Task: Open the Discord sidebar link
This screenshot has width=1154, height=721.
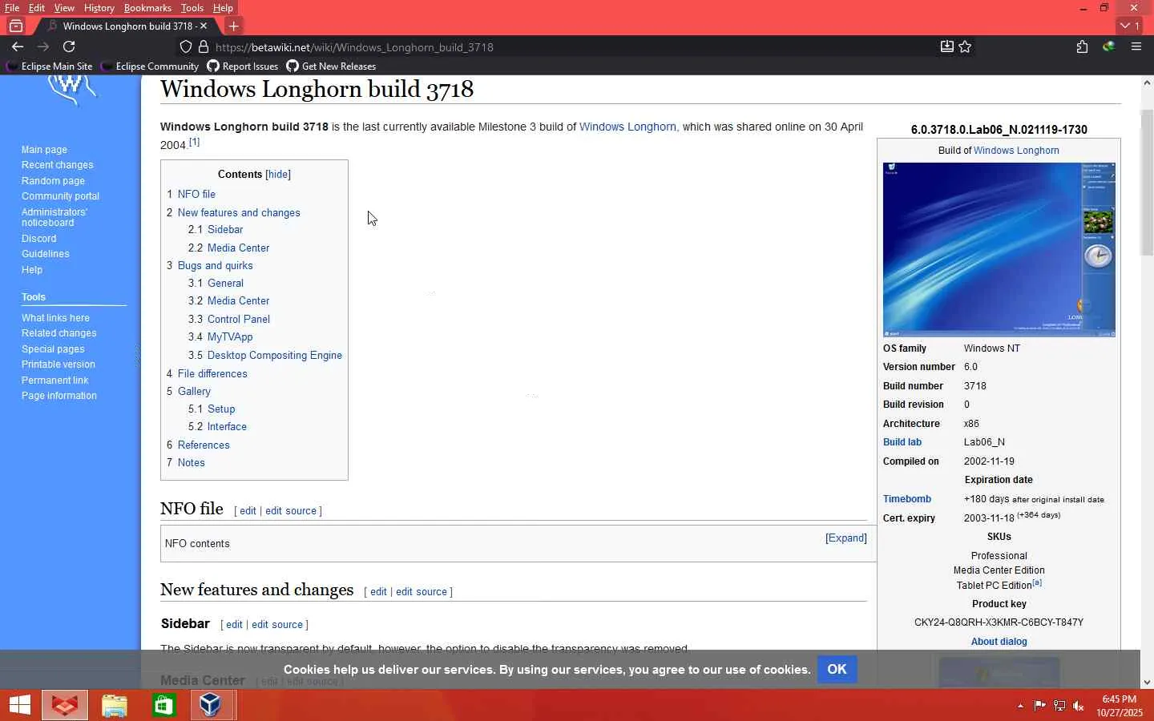Action: [x=39, y=239]
